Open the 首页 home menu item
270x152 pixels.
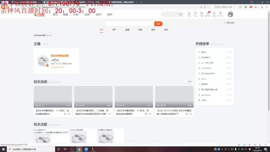pos(55,15)
